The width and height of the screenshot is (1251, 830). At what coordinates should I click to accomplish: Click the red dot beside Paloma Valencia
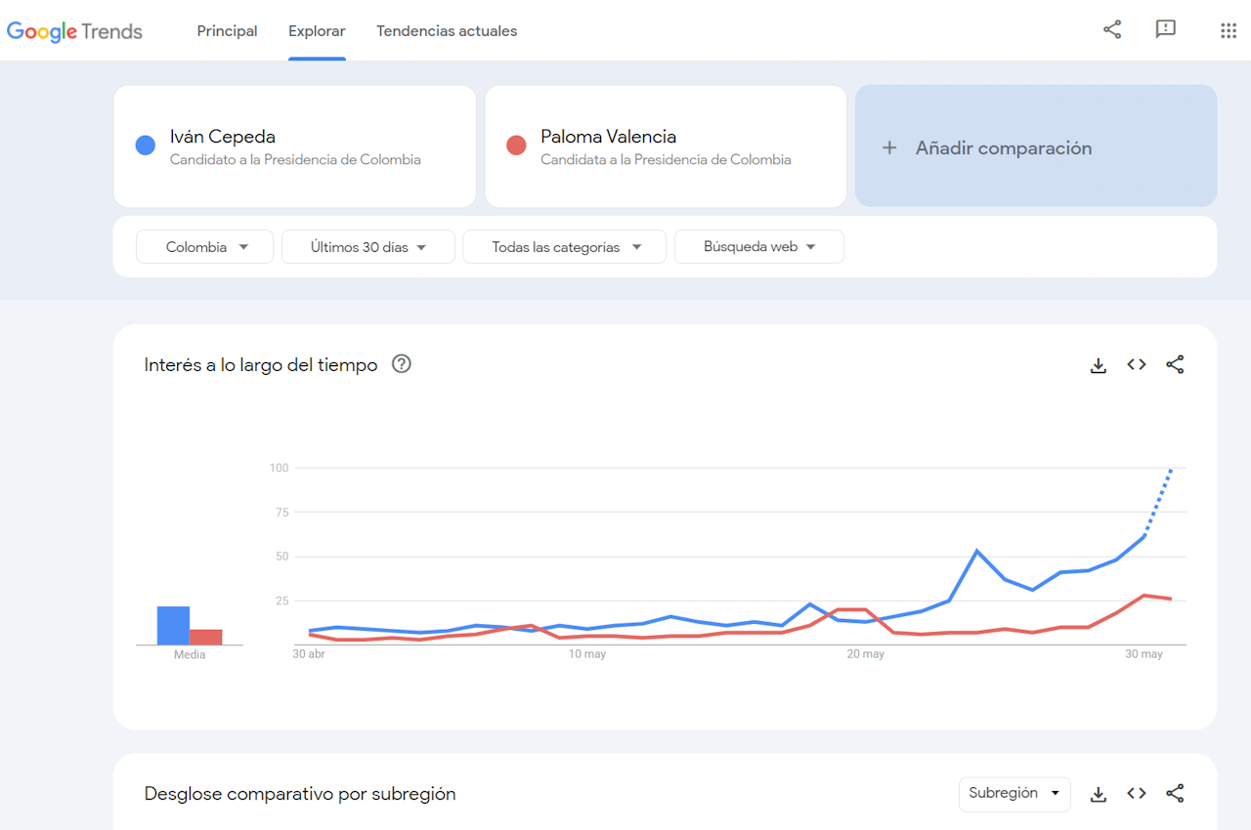pos(516,146)
